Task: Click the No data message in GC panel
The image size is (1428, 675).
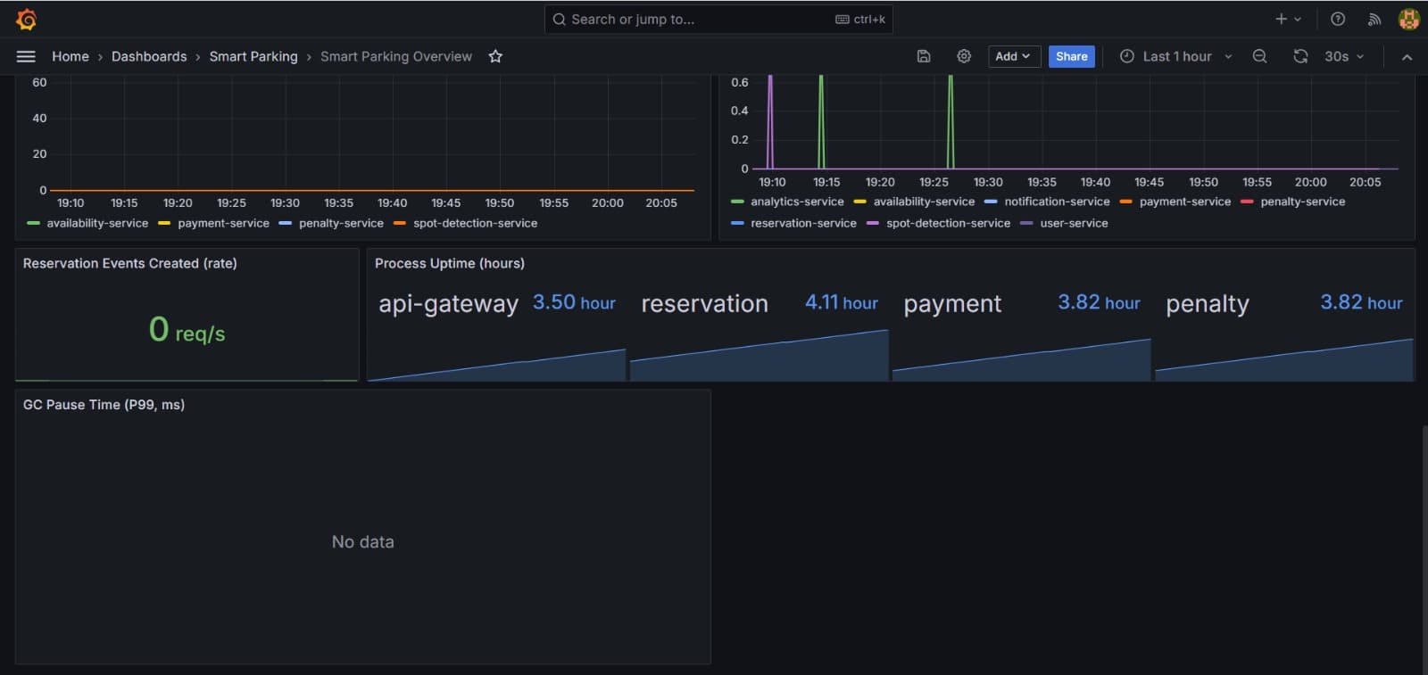Action: (x=362, y=541)
